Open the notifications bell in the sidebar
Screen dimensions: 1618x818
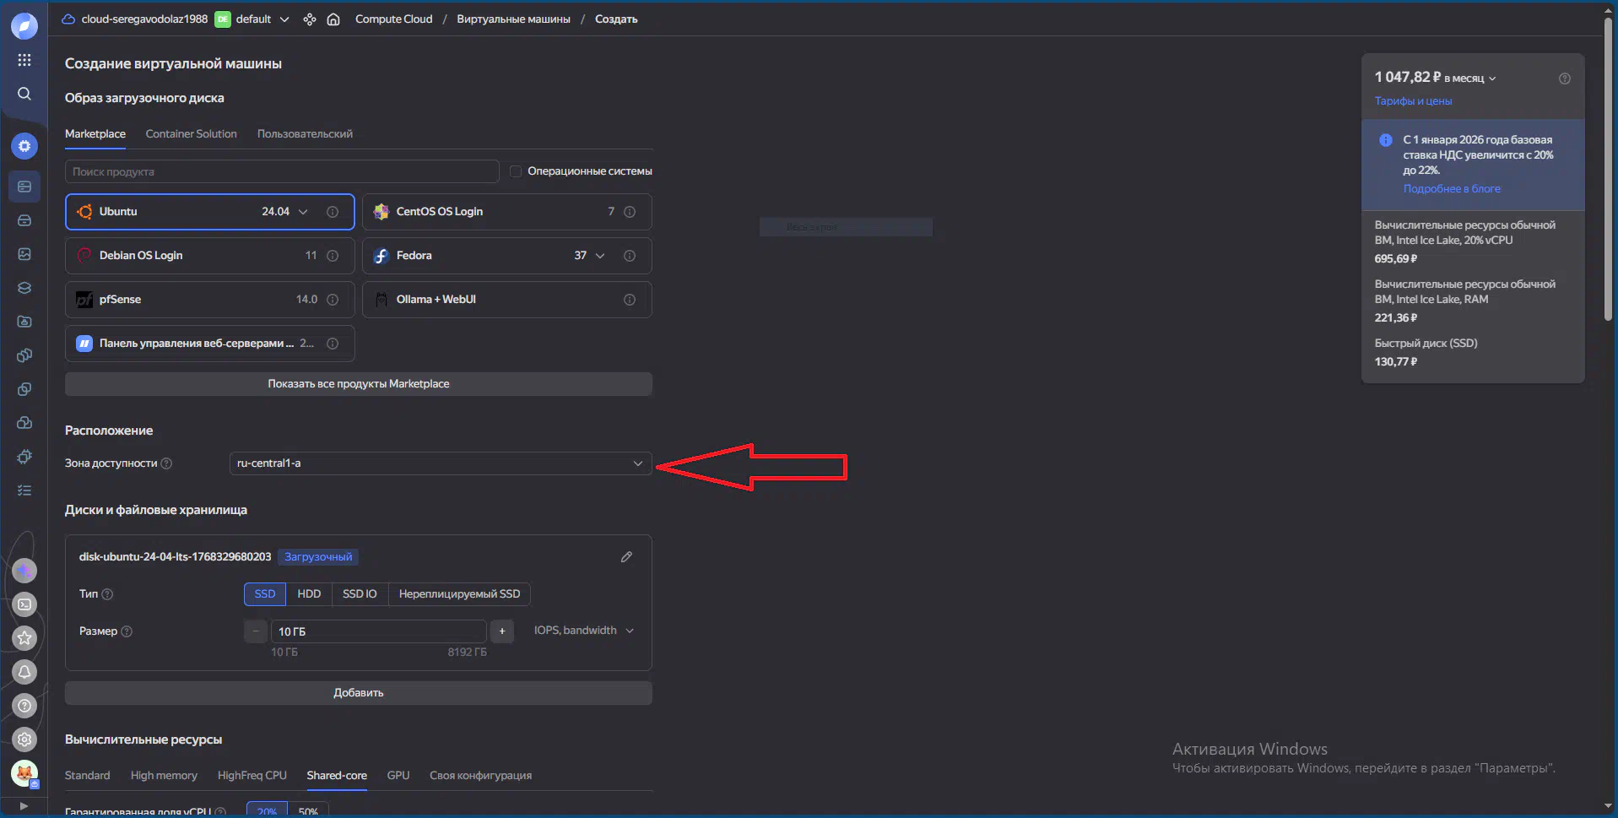point(24,672)
